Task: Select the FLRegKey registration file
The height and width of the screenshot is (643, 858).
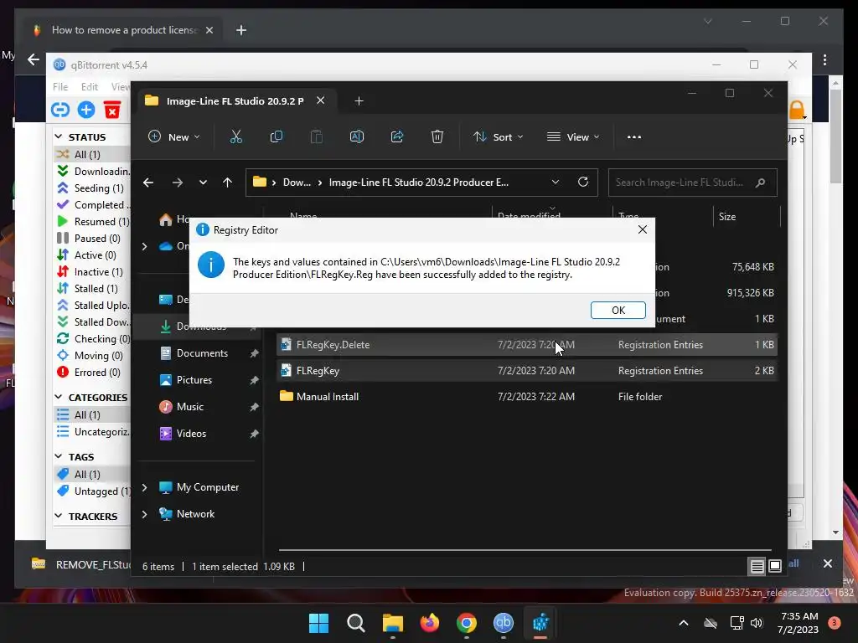Action: coord(526,371)
